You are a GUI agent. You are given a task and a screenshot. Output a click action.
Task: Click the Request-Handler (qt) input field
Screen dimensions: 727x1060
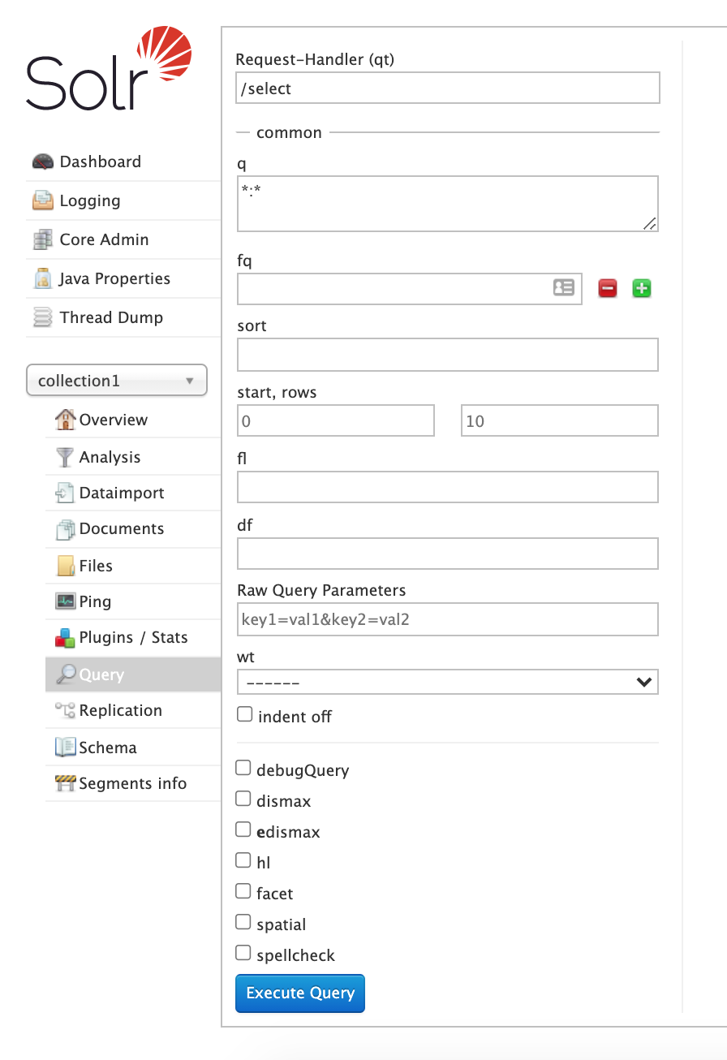(x=448, y=88)
